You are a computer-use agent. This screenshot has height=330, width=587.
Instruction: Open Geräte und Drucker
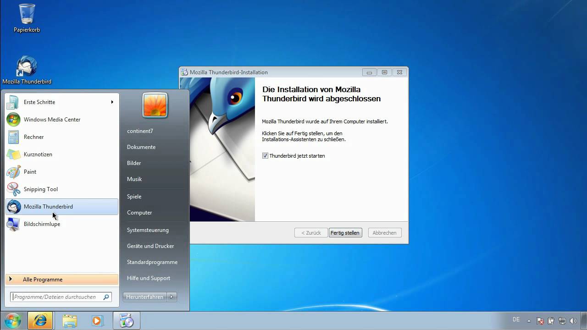[150, 246]
